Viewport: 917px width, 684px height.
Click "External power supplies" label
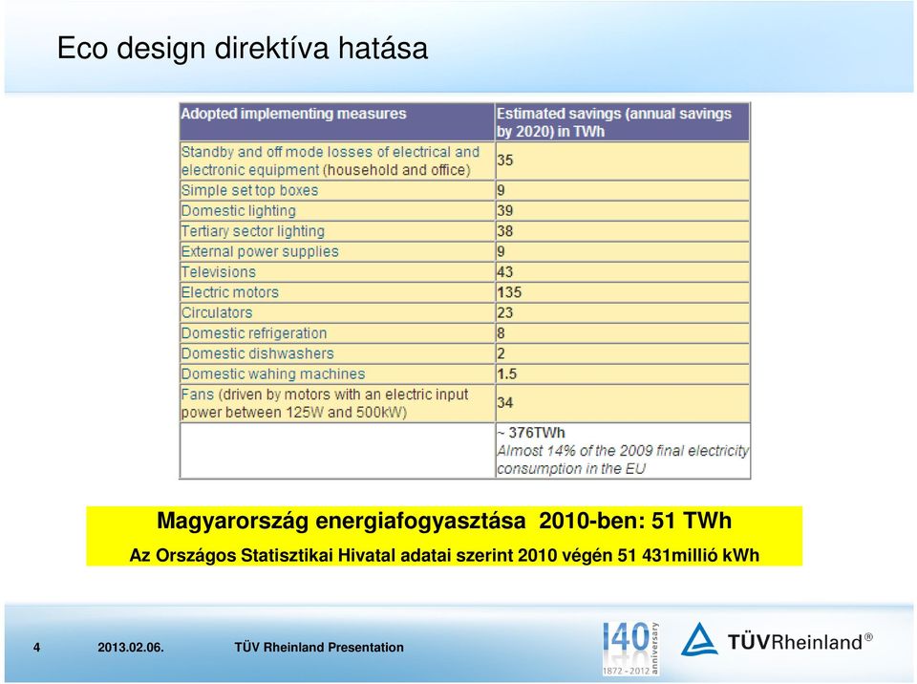coord(260,251)
